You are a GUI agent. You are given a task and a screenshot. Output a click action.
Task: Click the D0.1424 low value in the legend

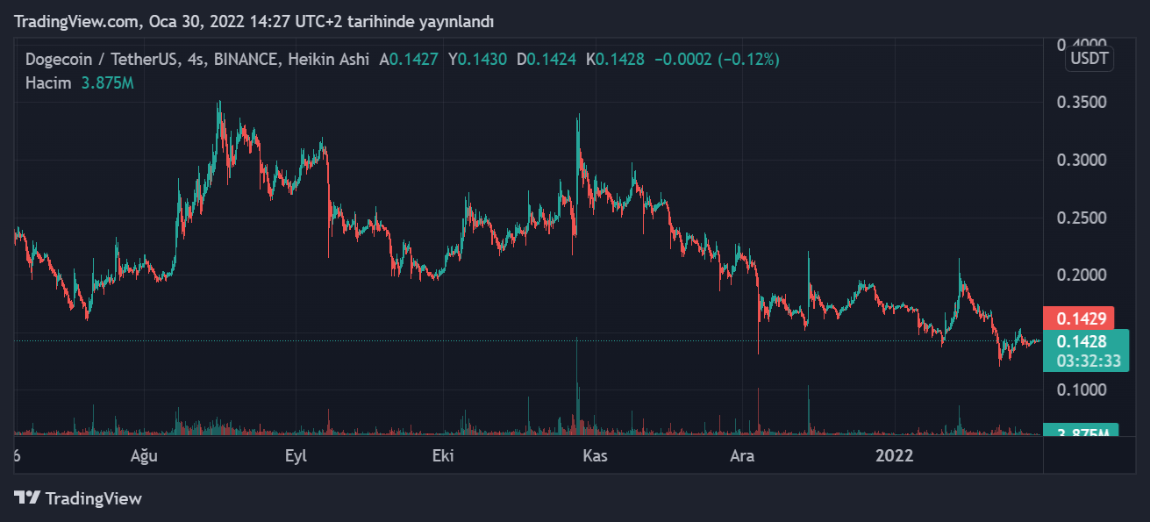point(546,60)
